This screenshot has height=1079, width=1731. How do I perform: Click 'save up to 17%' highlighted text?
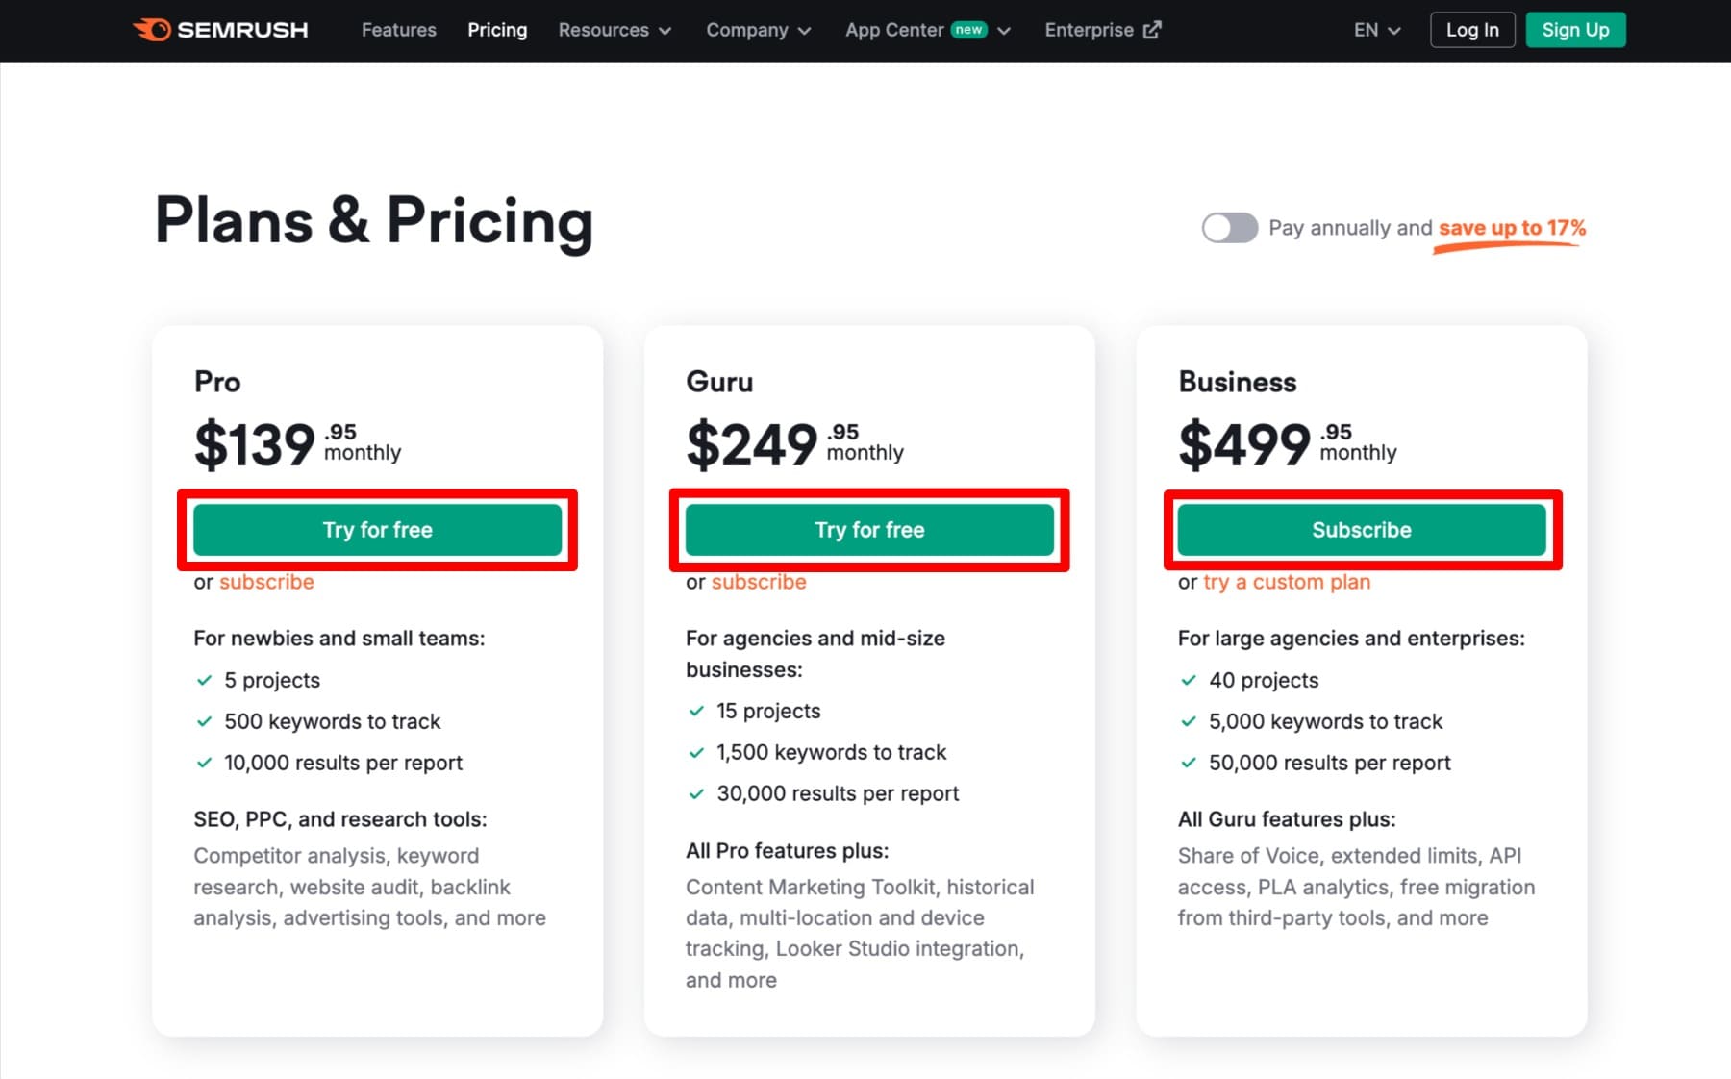point(1511,228)
